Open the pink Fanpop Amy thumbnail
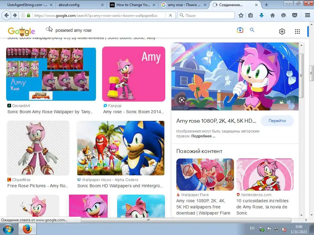 (134, 74)
